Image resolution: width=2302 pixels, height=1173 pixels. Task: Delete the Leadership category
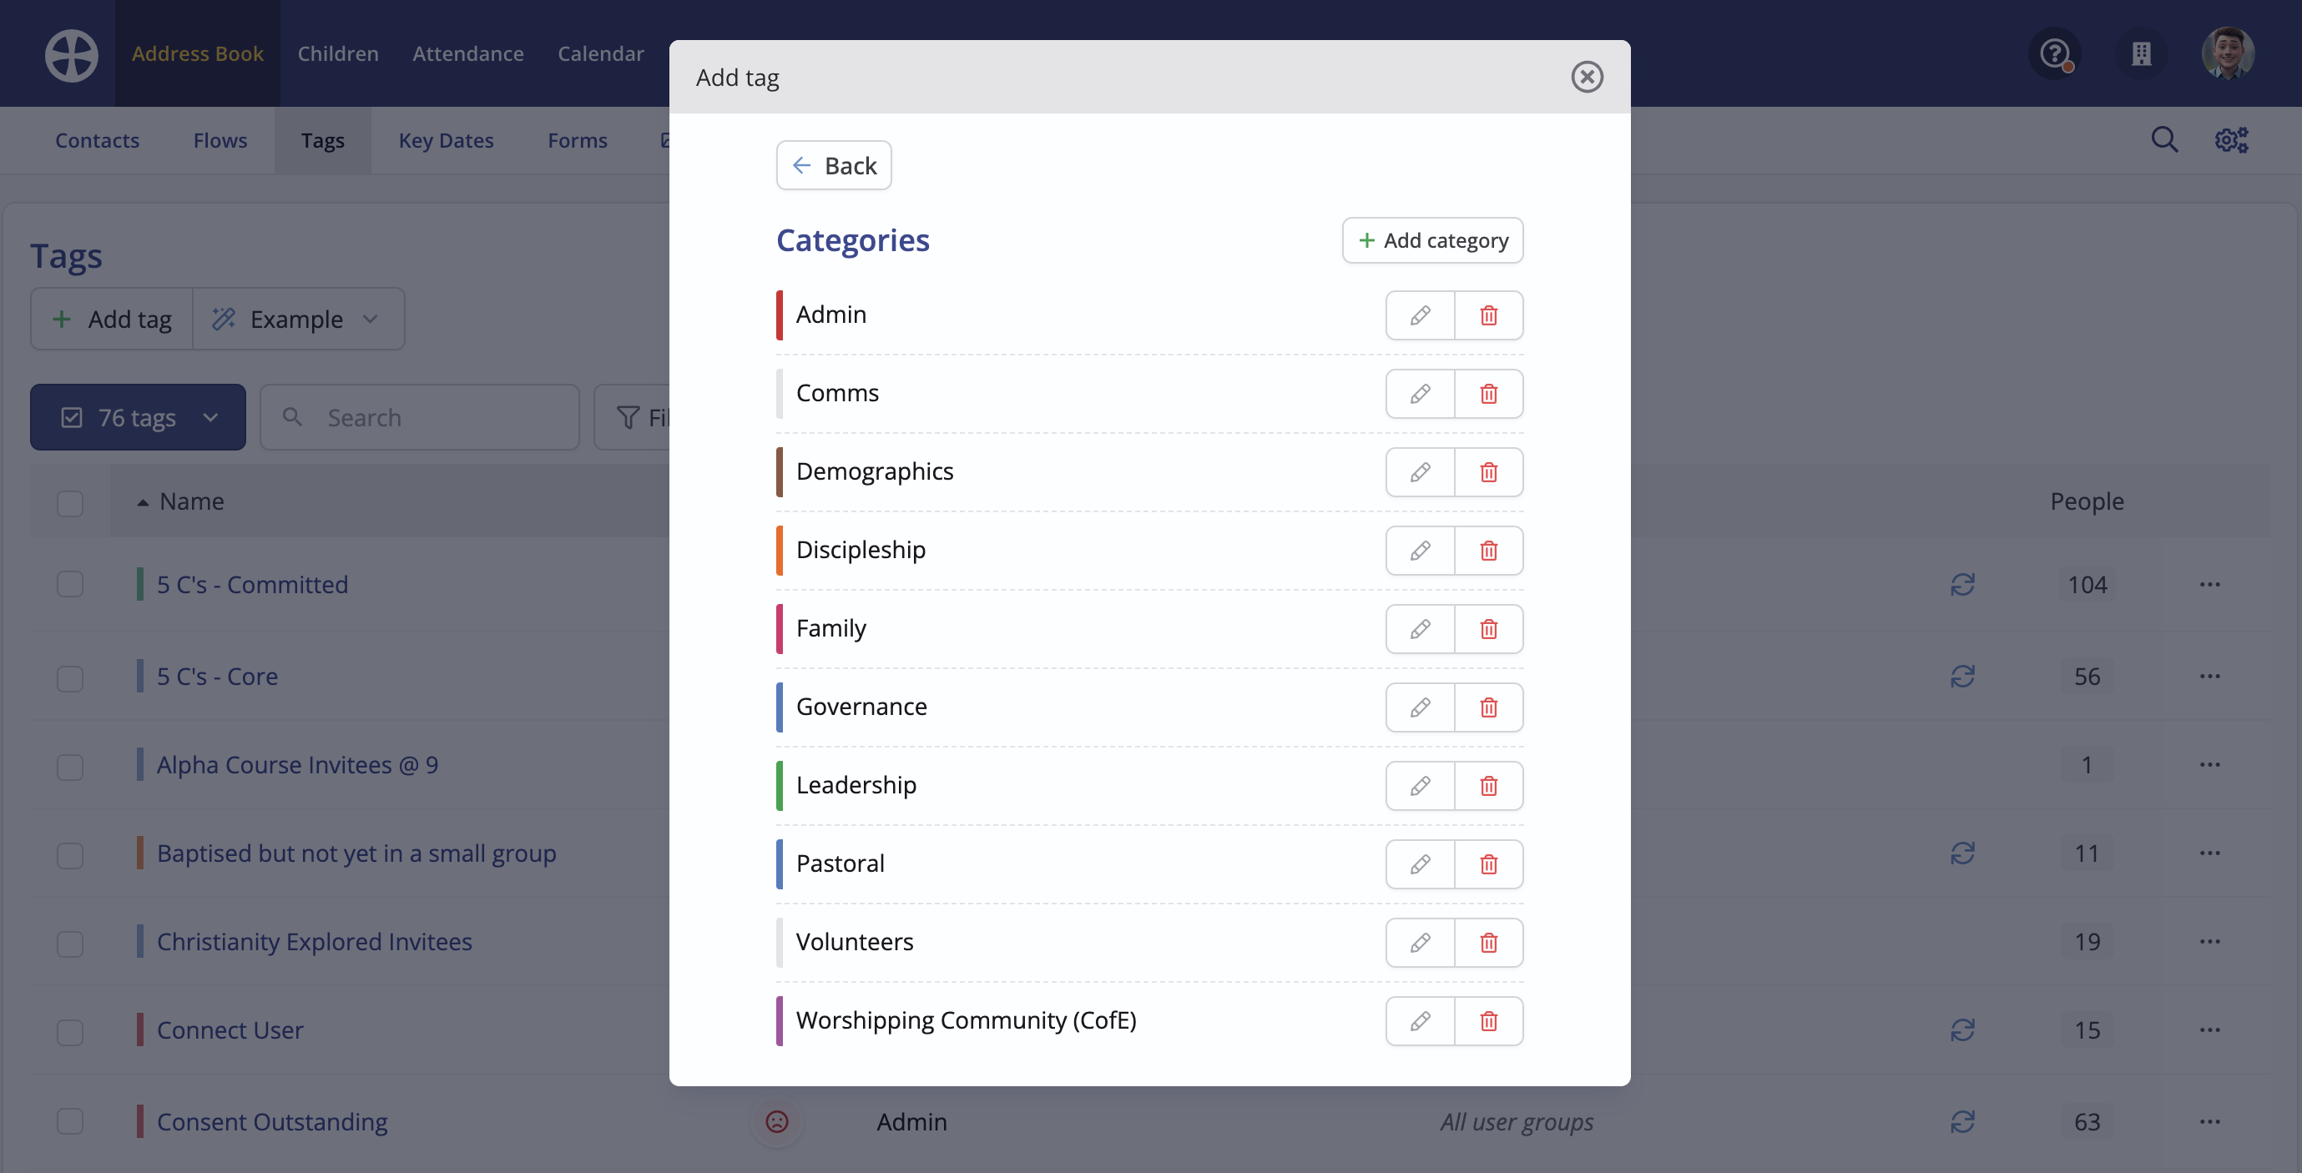pos(1489,786)
